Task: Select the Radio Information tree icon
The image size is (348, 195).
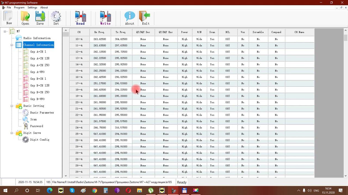Action: 19,38
